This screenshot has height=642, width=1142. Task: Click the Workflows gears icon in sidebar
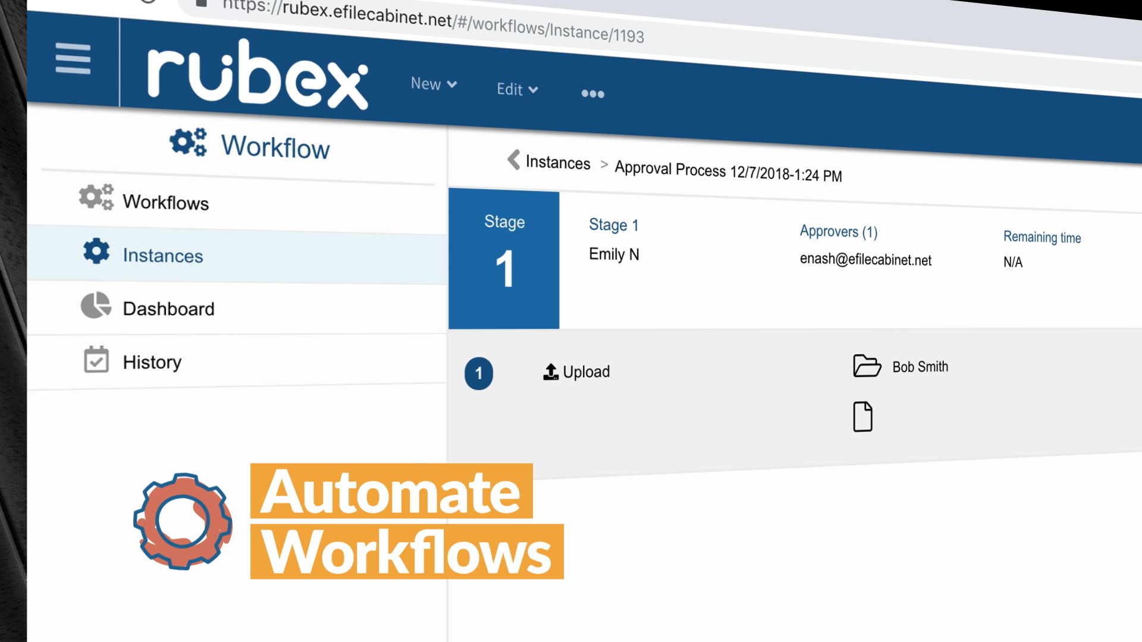(96, 197)
